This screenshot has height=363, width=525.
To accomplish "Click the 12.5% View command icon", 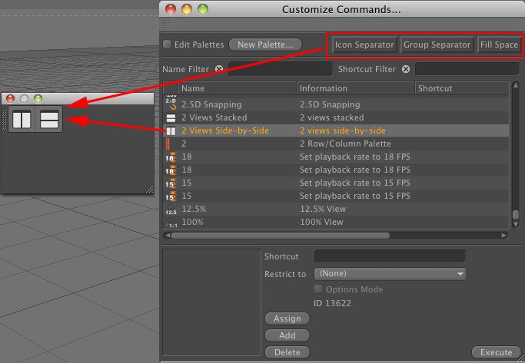I will (171, 209).
